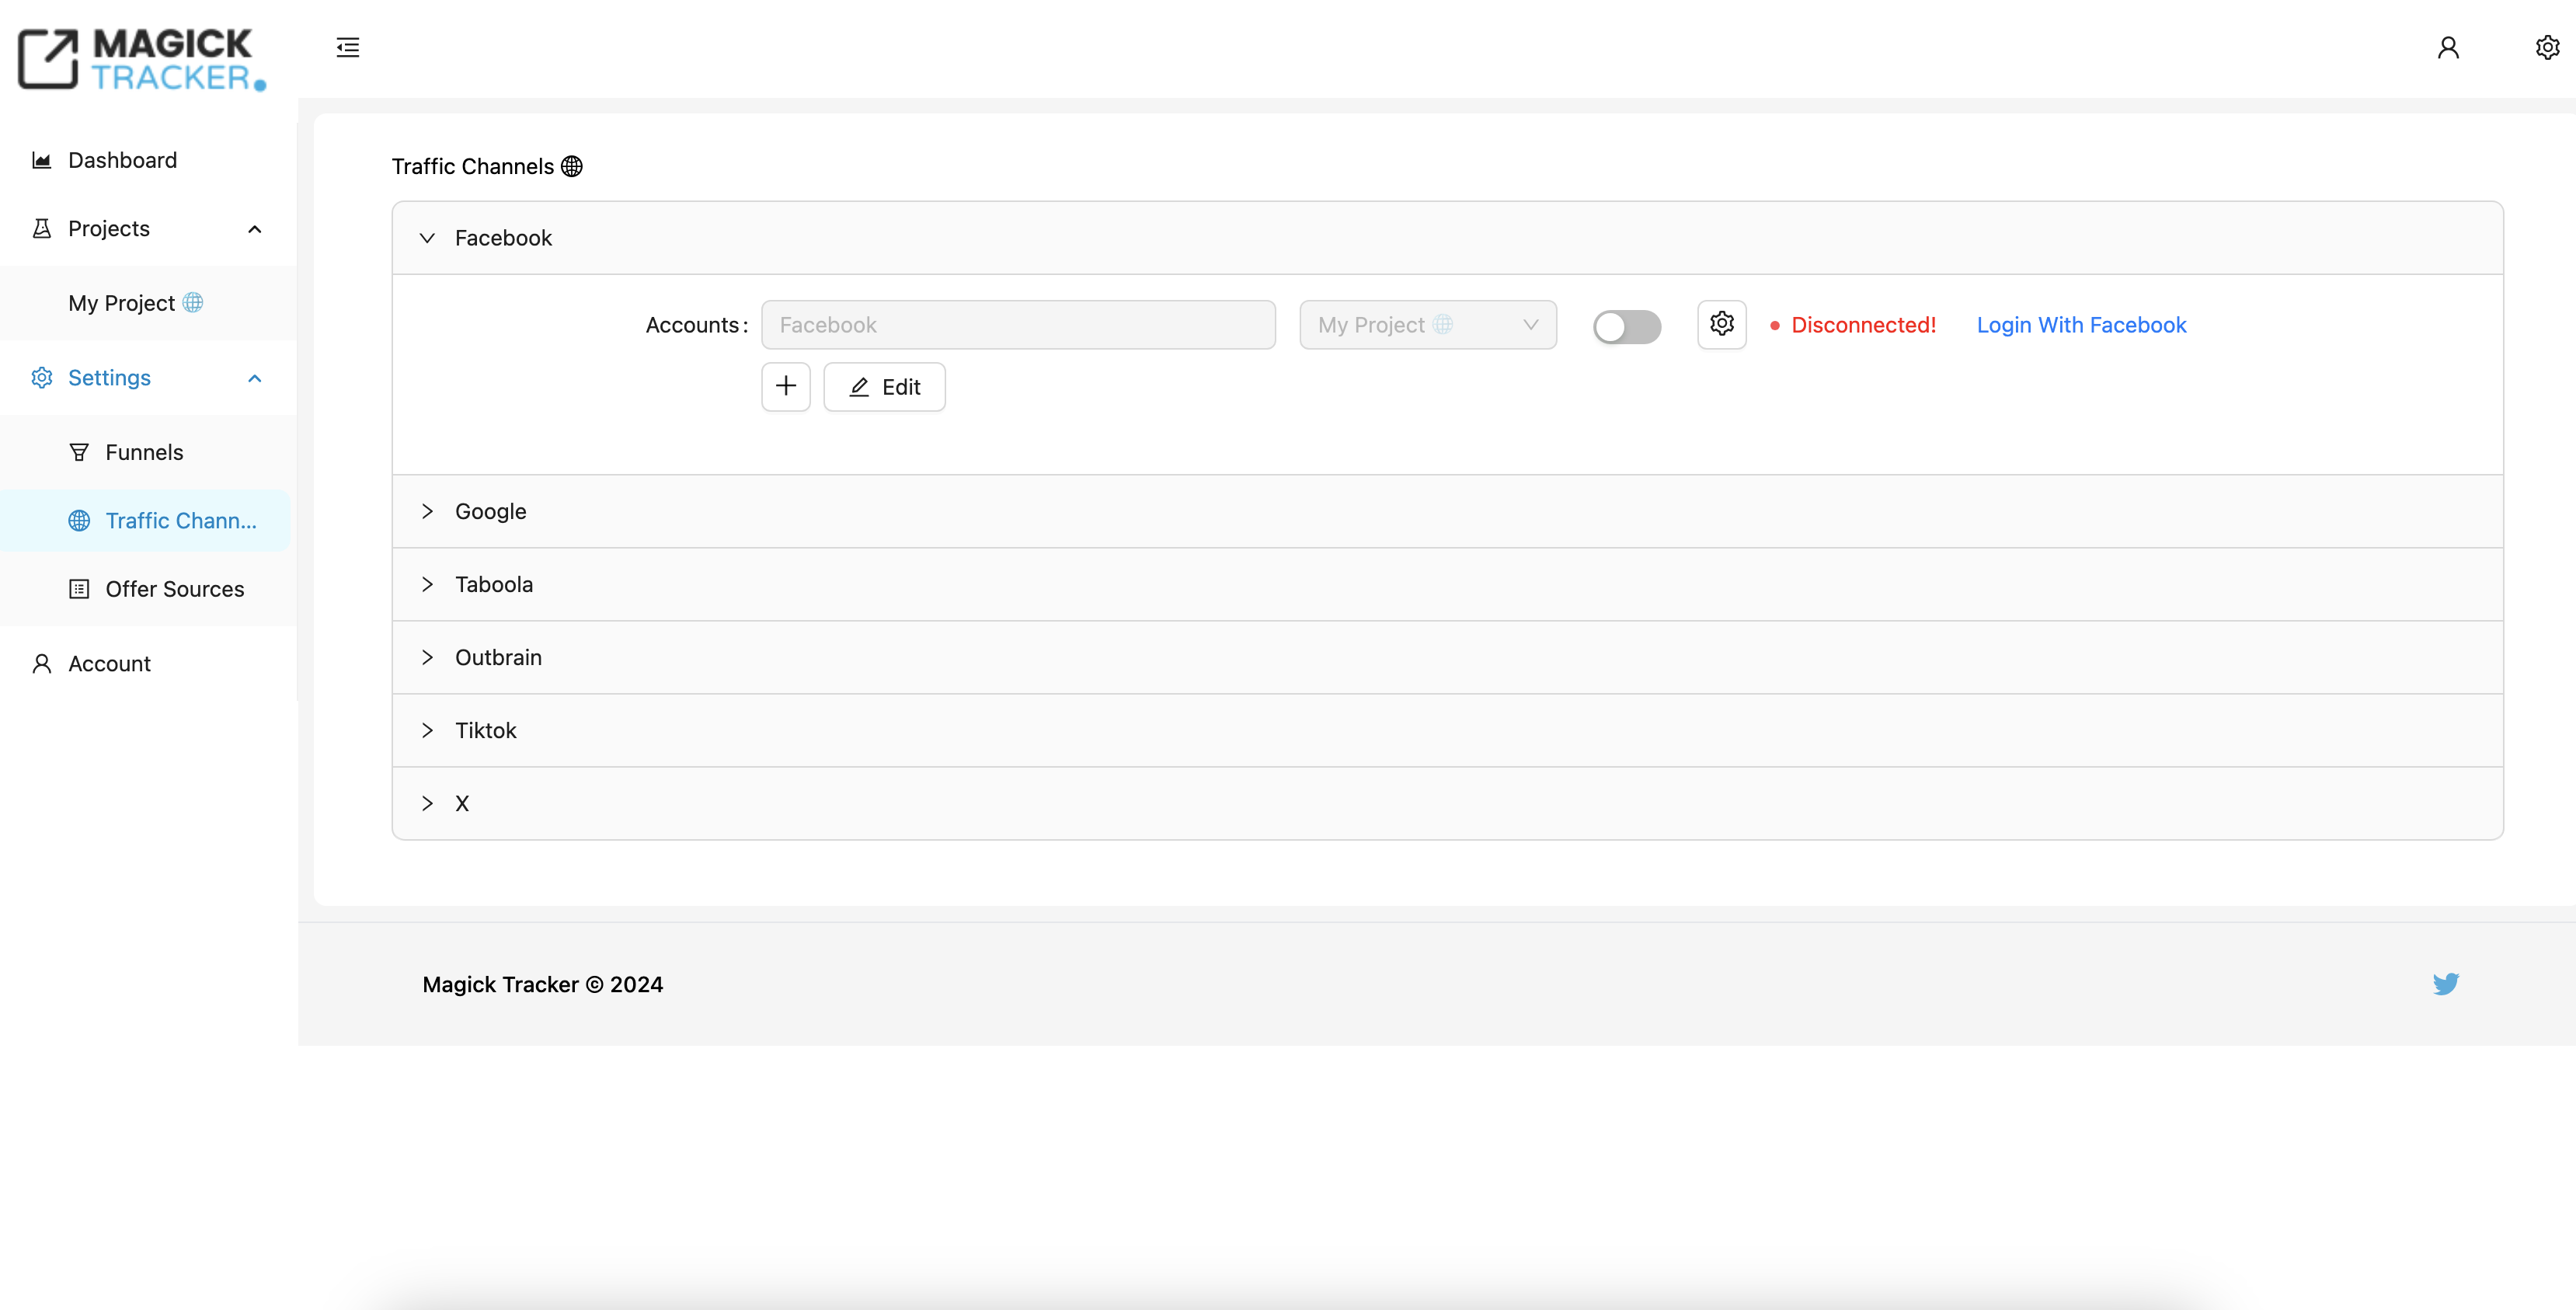
Task: Add a new Facebook account with the plus button
Action: click(x=786, y=386)
